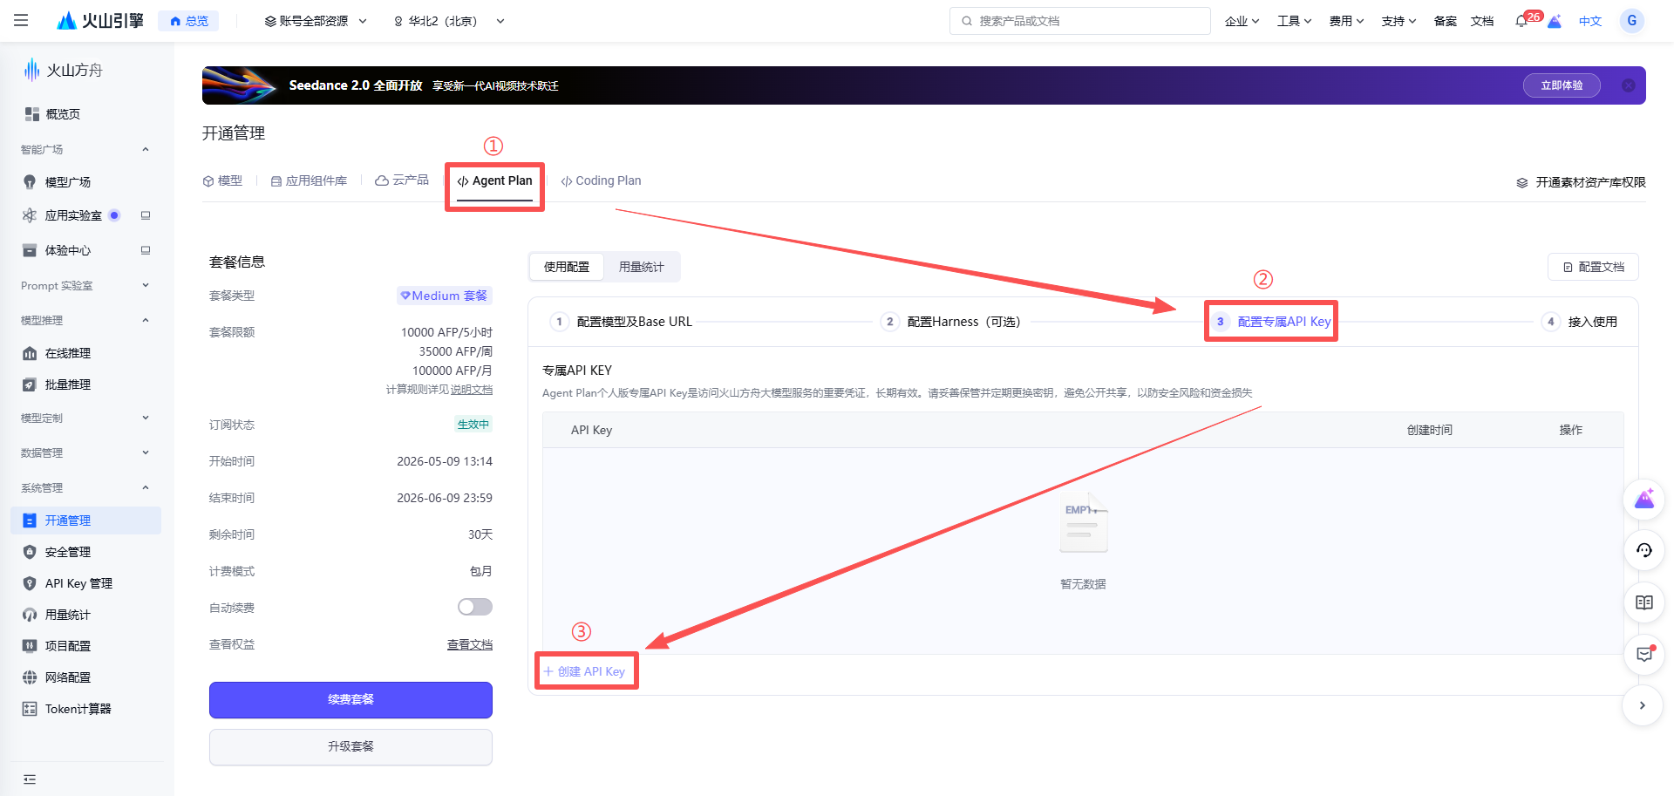Image resolution: width=1674 pixels, height=796 pixels.
Task: Go to step 4 接入使用
Action: click(1580, 322)
